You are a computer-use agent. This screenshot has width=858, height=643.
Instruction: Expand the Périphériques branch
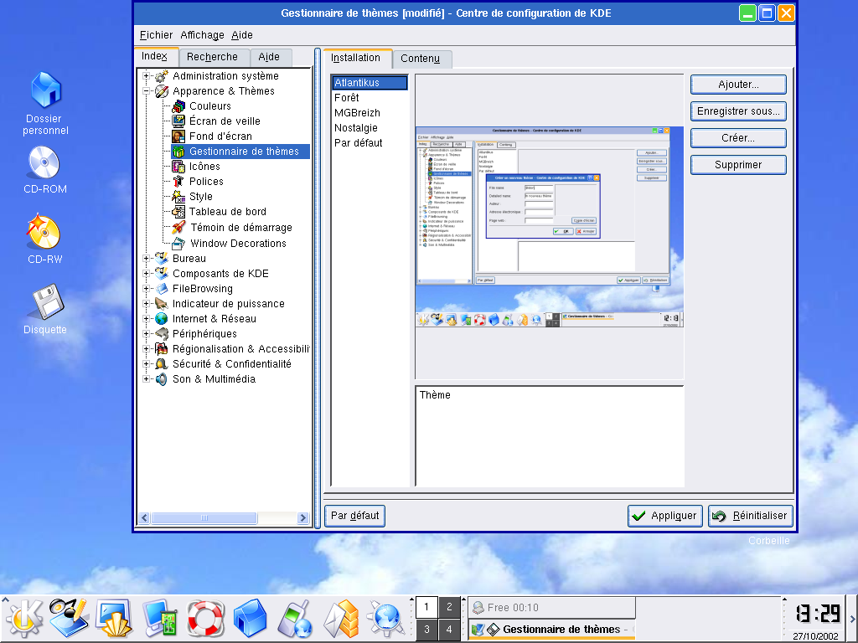[146, 333]
